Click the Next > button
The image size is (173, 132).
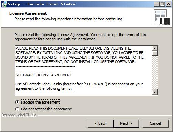pyautogui.click(x=126, y=123)
